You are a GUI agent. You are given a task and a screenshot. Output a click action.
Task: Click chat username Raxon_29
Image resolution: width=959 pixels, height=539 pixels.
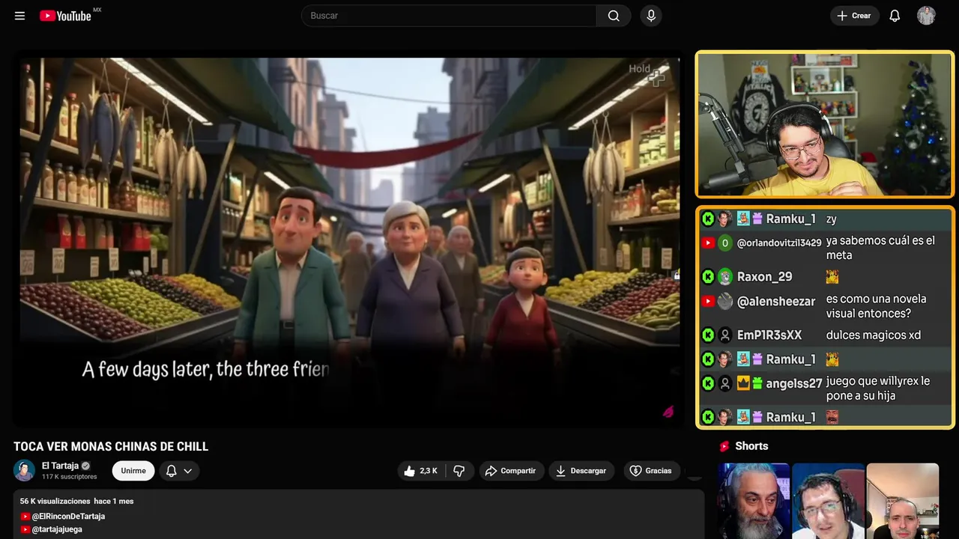point(764,277)
